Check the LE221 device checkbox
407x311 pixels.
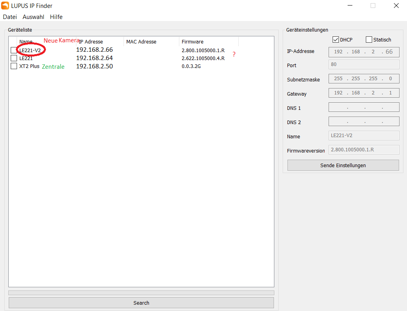[14, 58]
